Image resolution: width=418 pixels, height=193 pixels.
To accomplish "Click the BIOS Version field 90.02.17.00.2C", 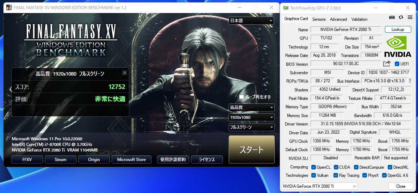I will 346,64.
